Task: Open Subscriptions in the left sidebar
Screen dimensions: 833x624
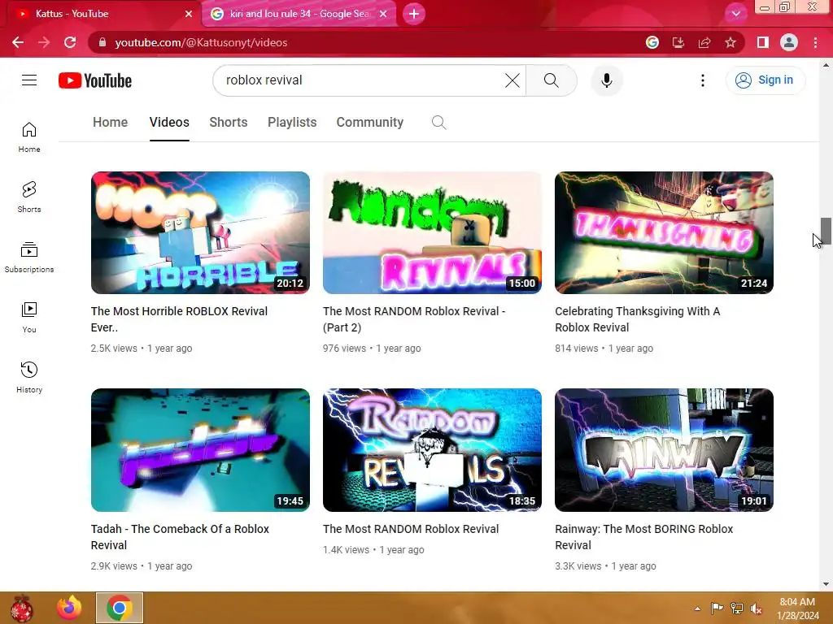Action: pyautogui.click(x=29, y=258)
